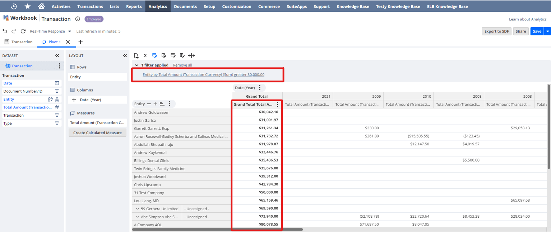The height and width of the screenshot is (232, 551).
Task: Click the Entity item under Rows
Action: 97,77
